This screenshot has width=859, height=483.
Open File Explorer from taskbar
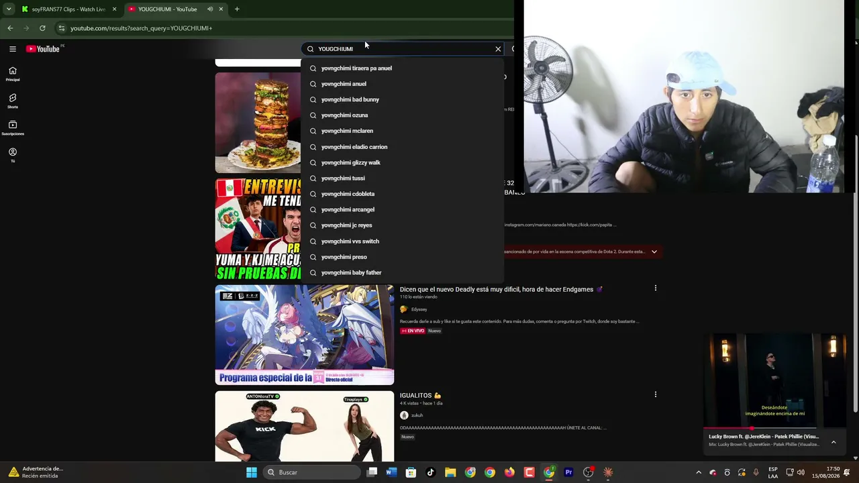(450, 472)
